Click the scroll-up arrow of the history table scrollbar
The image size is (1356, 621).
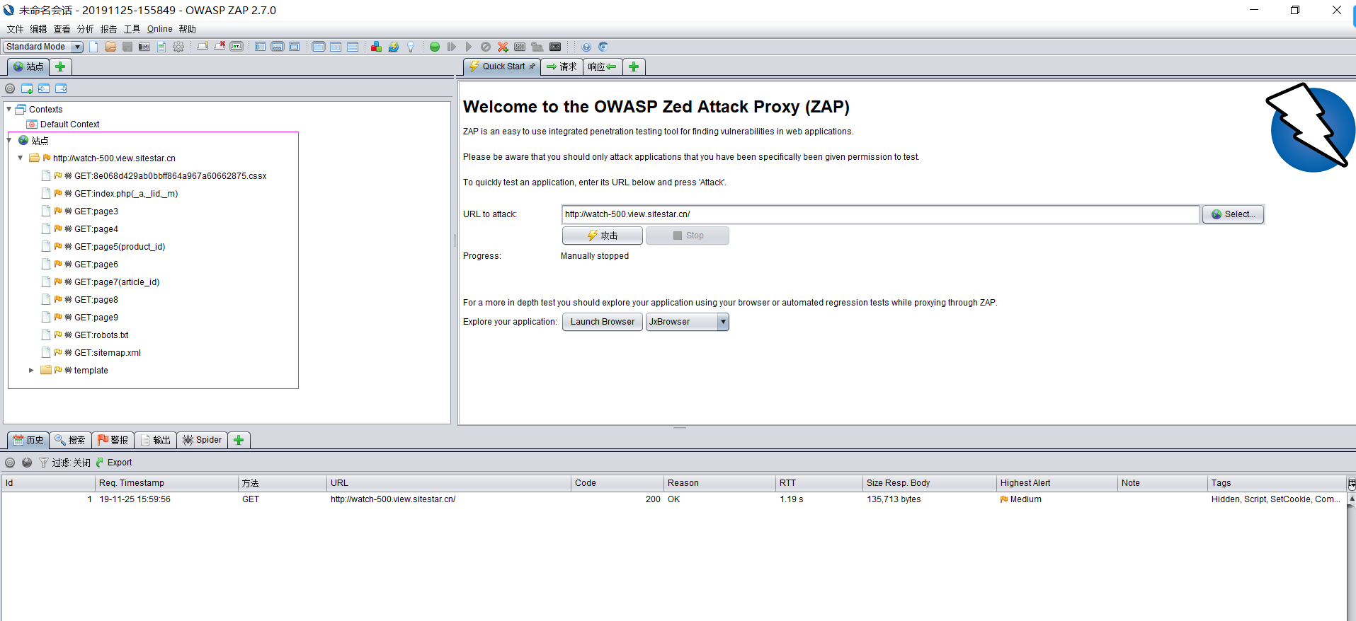(x=1351, y=499)
